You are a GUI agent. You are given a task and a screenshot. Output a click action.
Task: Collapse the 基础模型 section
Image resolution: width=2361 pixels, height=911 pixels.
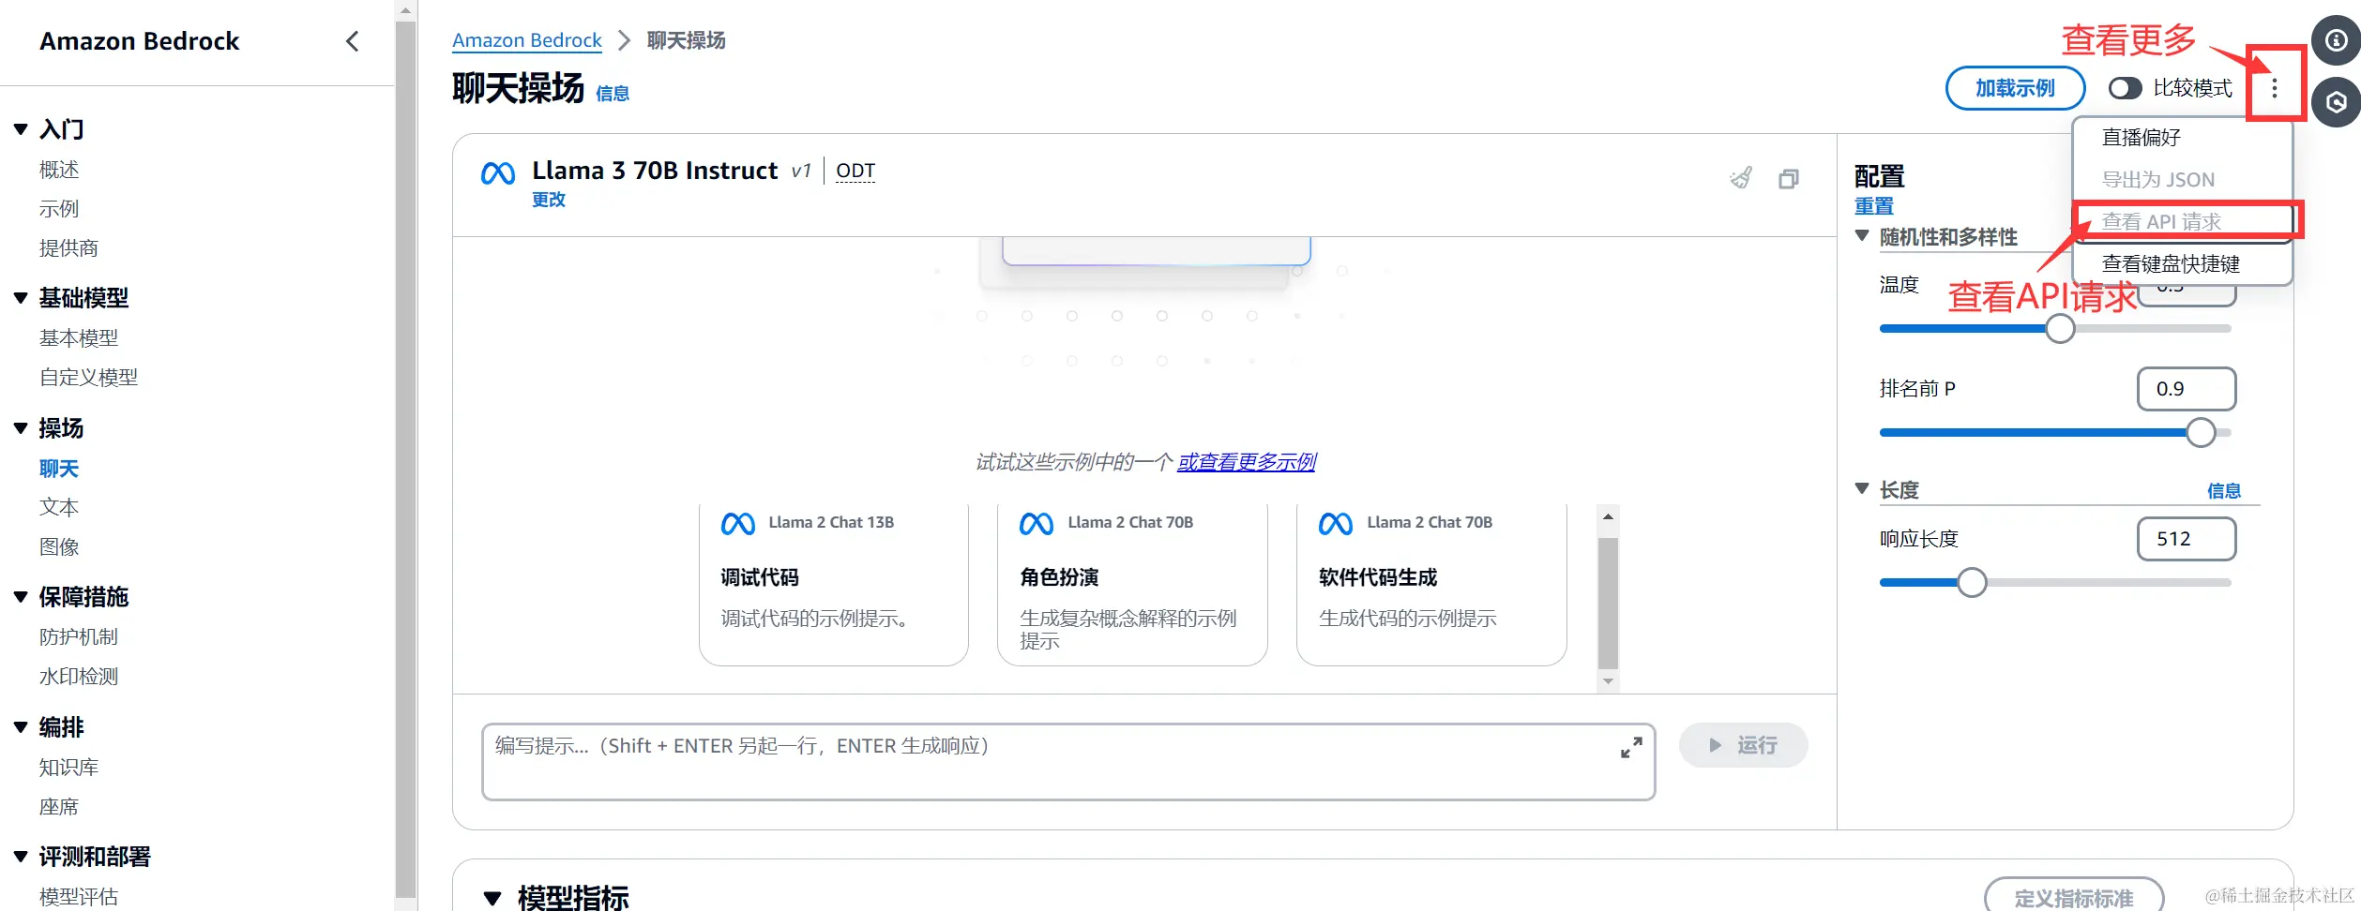21,298
